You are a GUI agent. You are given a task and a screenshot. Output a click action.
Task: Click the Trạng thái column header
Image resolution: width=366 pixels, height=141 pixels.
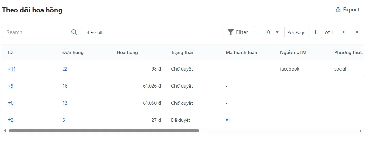pyautogui.click(x=182, y=52)
